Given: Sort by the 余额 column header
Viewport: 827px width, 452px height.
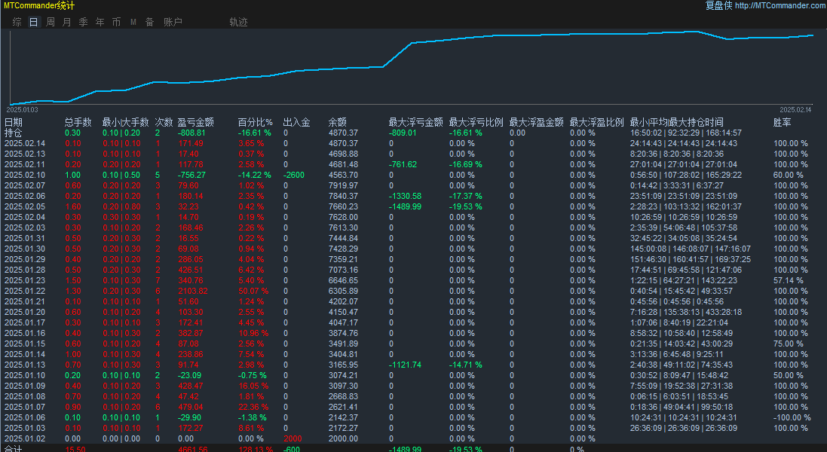Looking at the screenshot, I should [x=338, y=122].
